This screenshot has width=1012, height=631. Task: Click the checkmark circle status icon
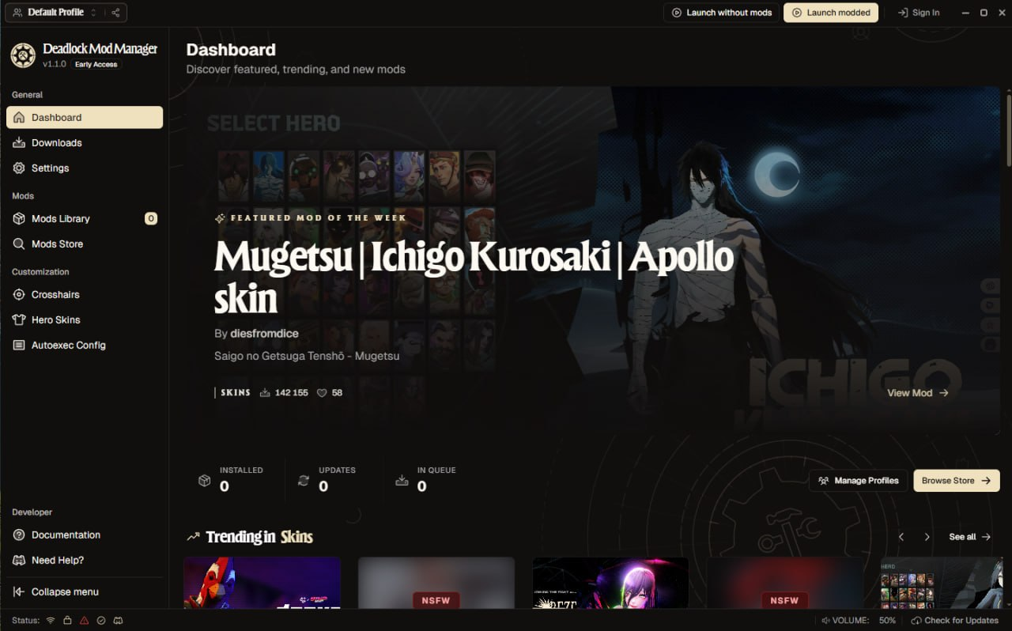101,621
